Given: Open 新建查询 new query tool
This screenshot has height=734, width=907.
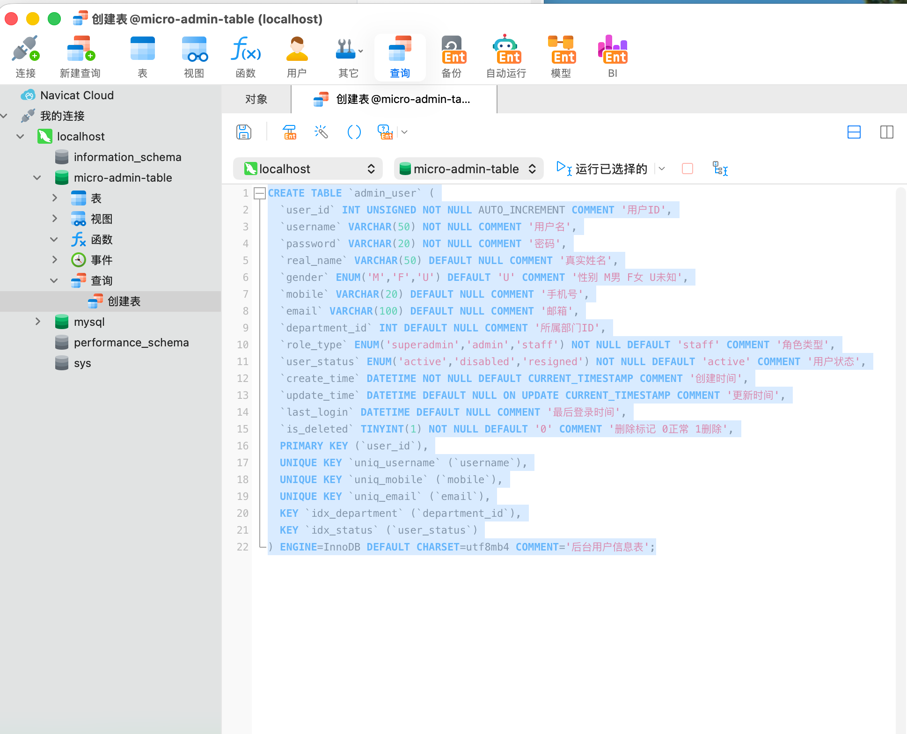Looking at the screenshot, I should (80, 49).
